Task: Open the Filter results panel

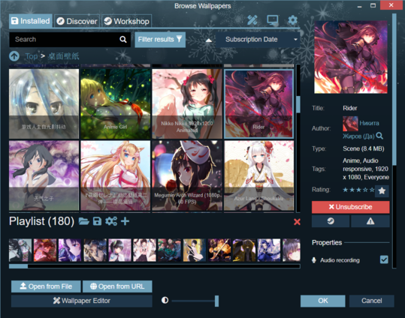Action: pos(160,40)
